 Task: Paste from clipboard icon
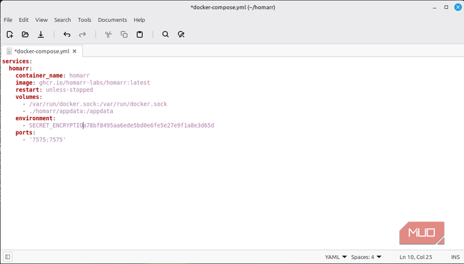[139, 34]
